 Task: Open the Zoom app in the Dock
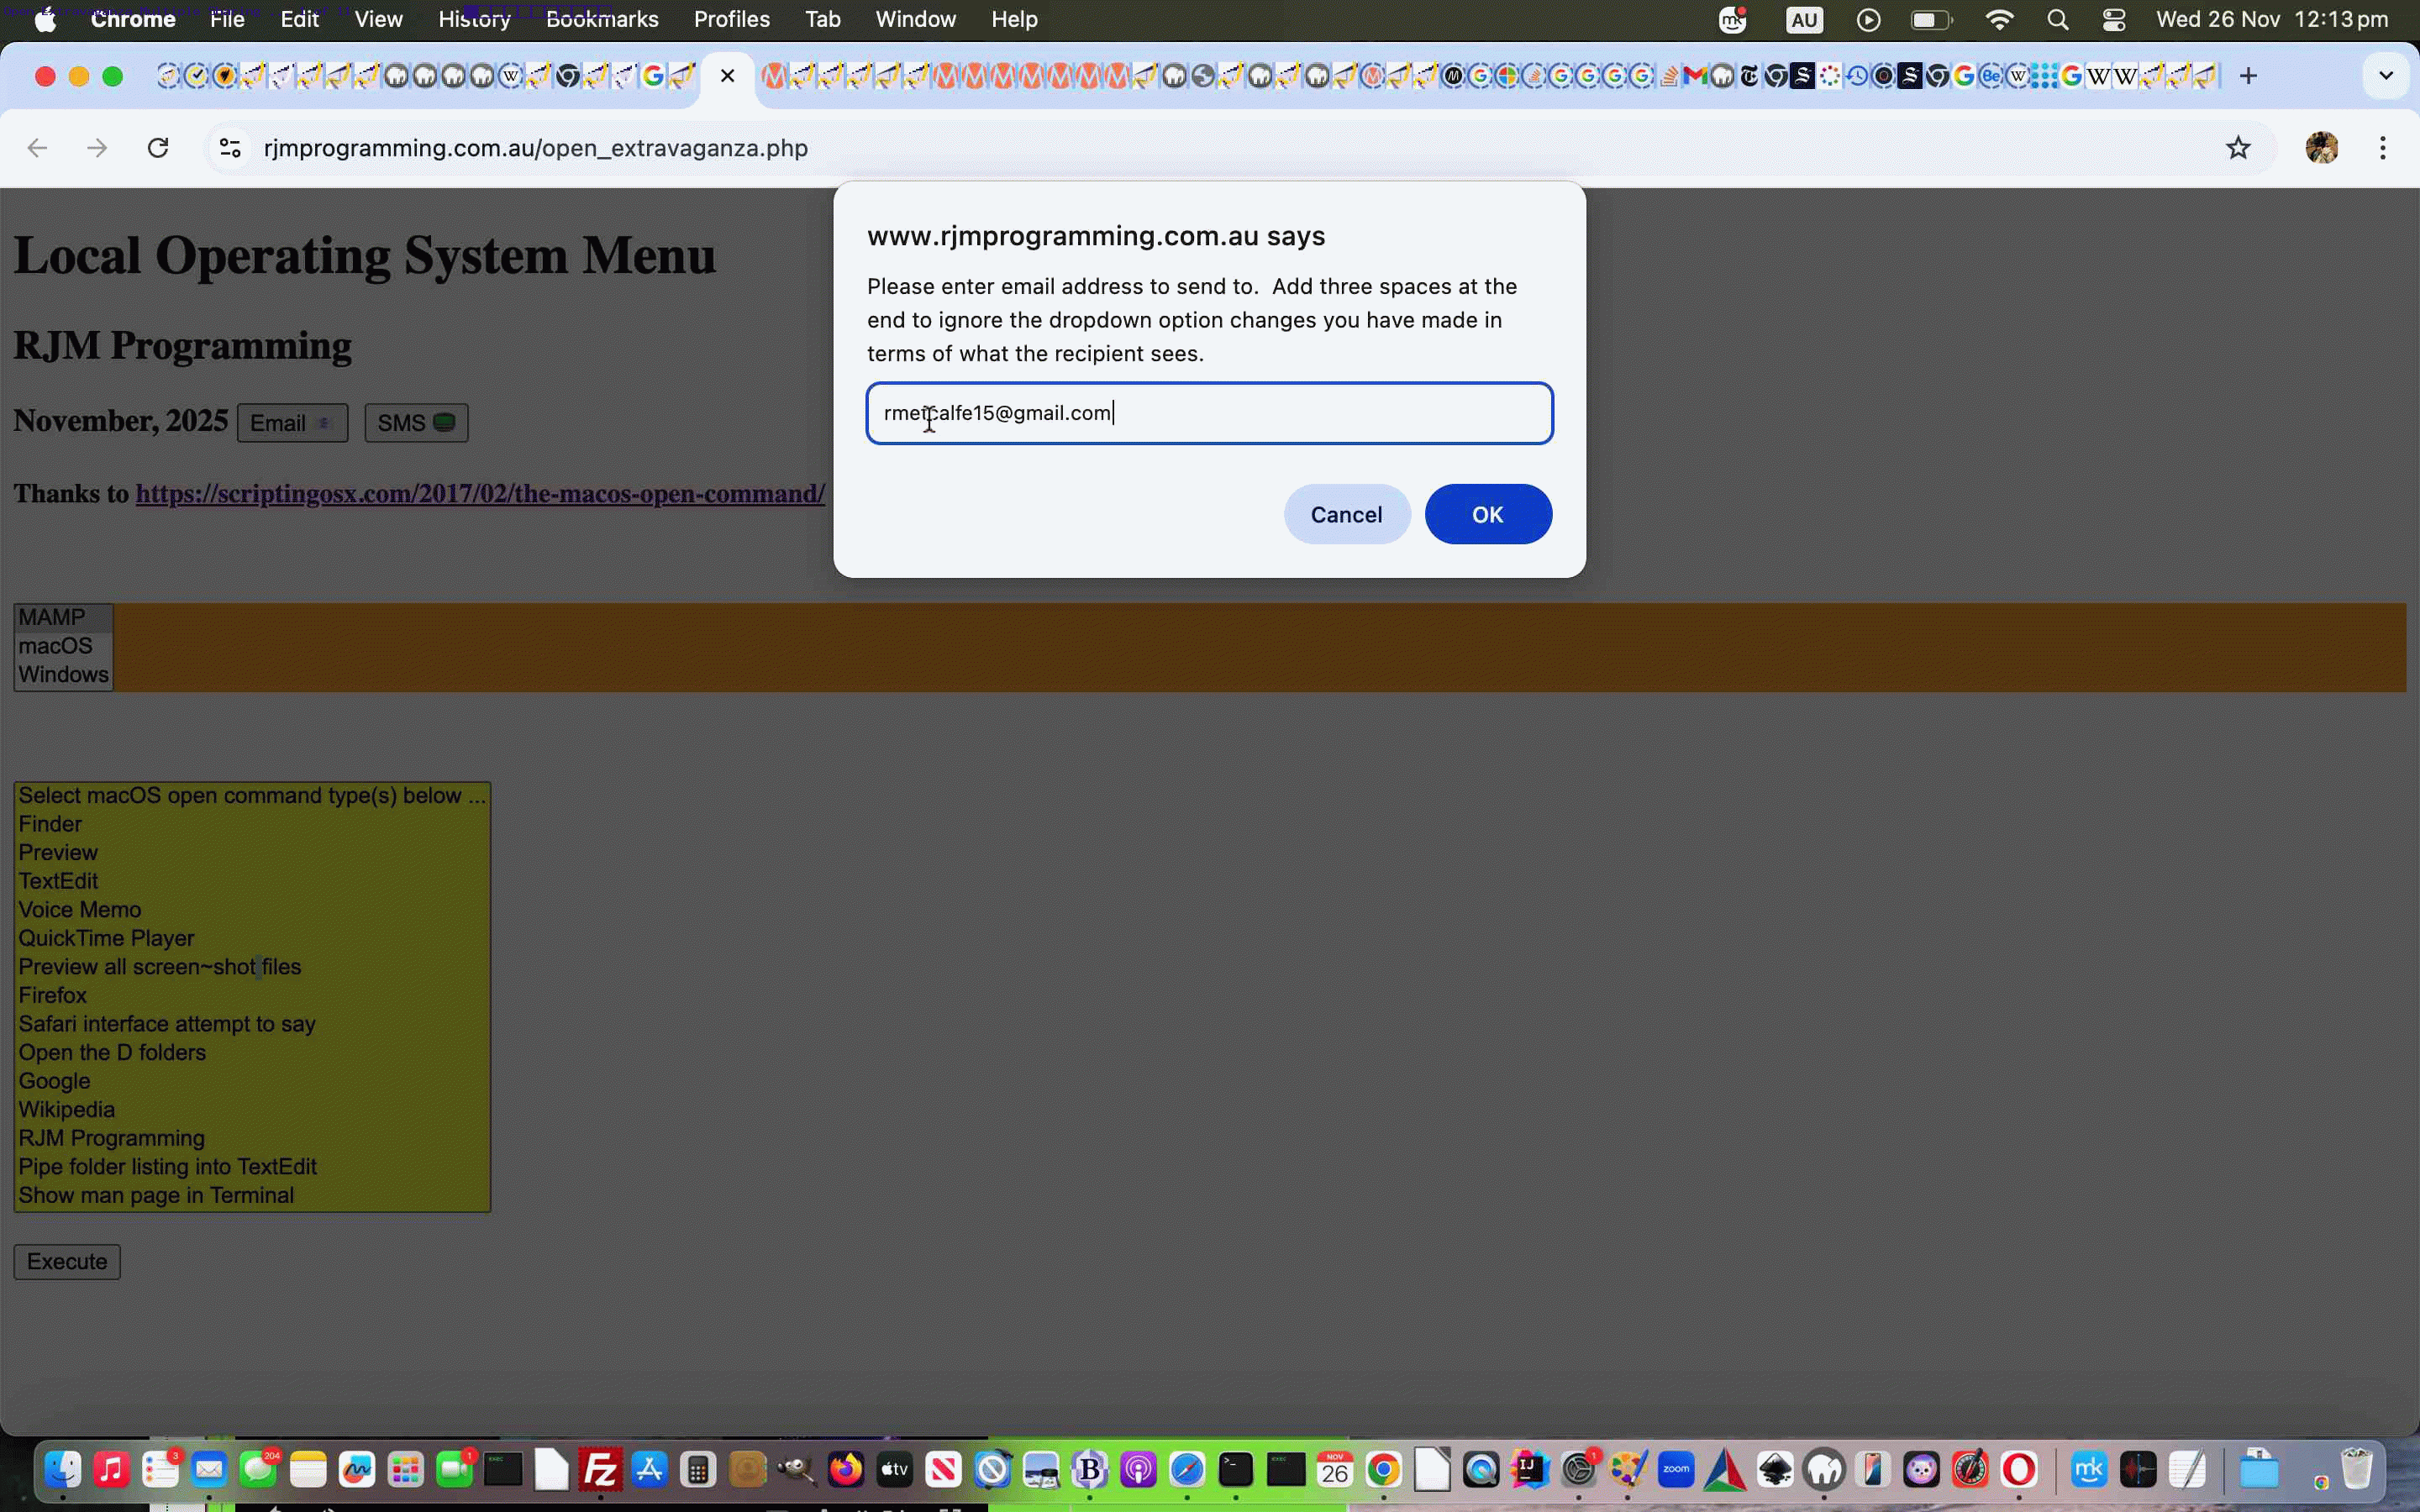(x=1676, y=1470)
